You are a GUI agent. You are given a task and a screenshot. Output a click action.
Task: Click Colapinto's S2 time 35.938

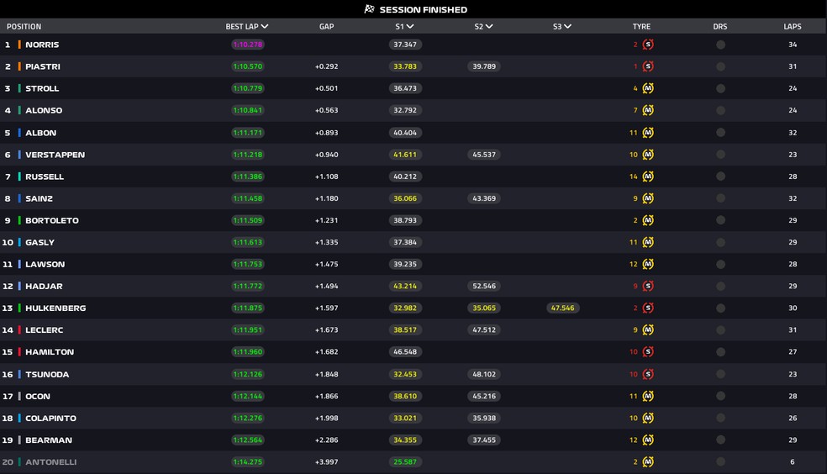click(x=484, y=418)
